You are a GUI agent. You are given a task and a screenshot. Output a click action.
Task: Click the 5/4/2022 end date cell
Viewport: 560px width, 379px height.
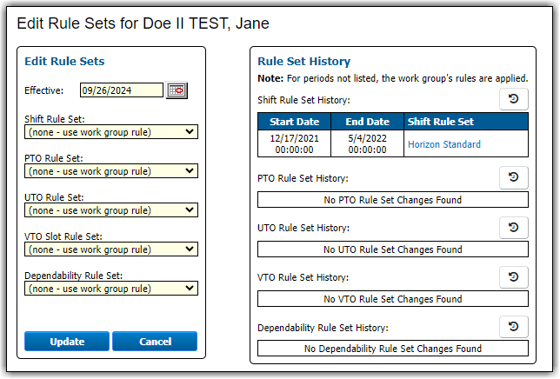(x=367, y=143)
